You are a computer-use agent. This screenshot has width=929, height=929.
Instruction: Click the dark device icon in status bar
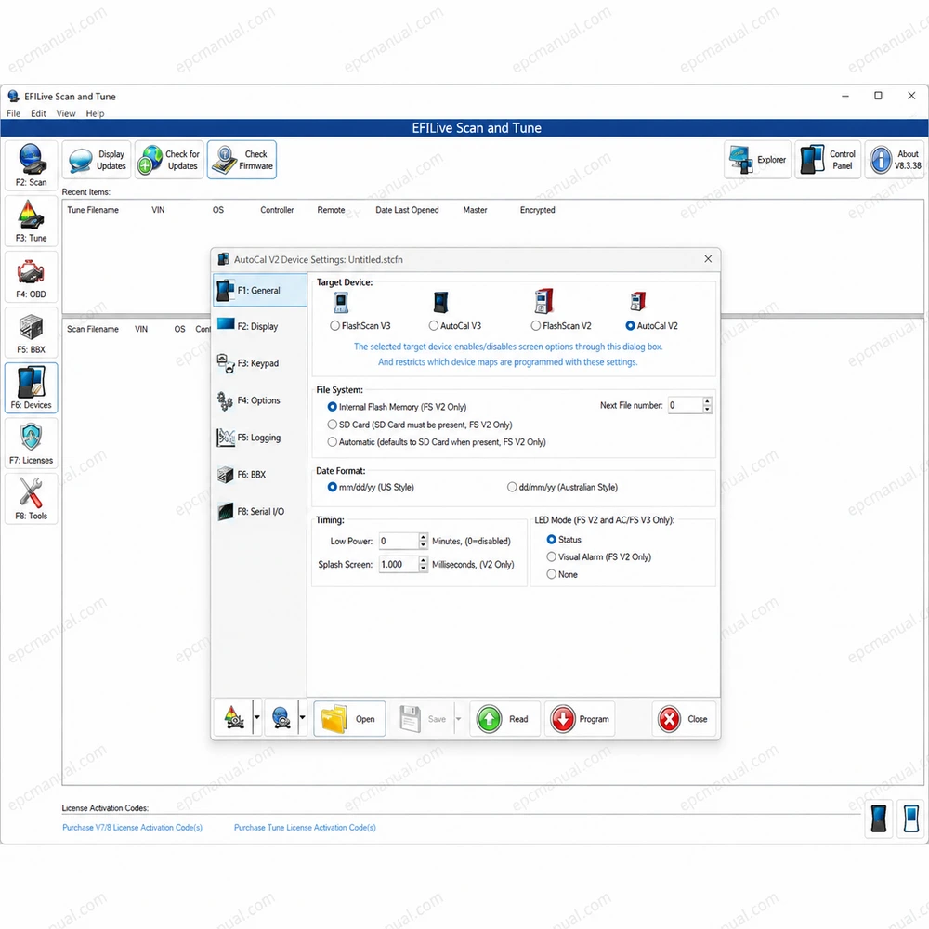point(878,818)
